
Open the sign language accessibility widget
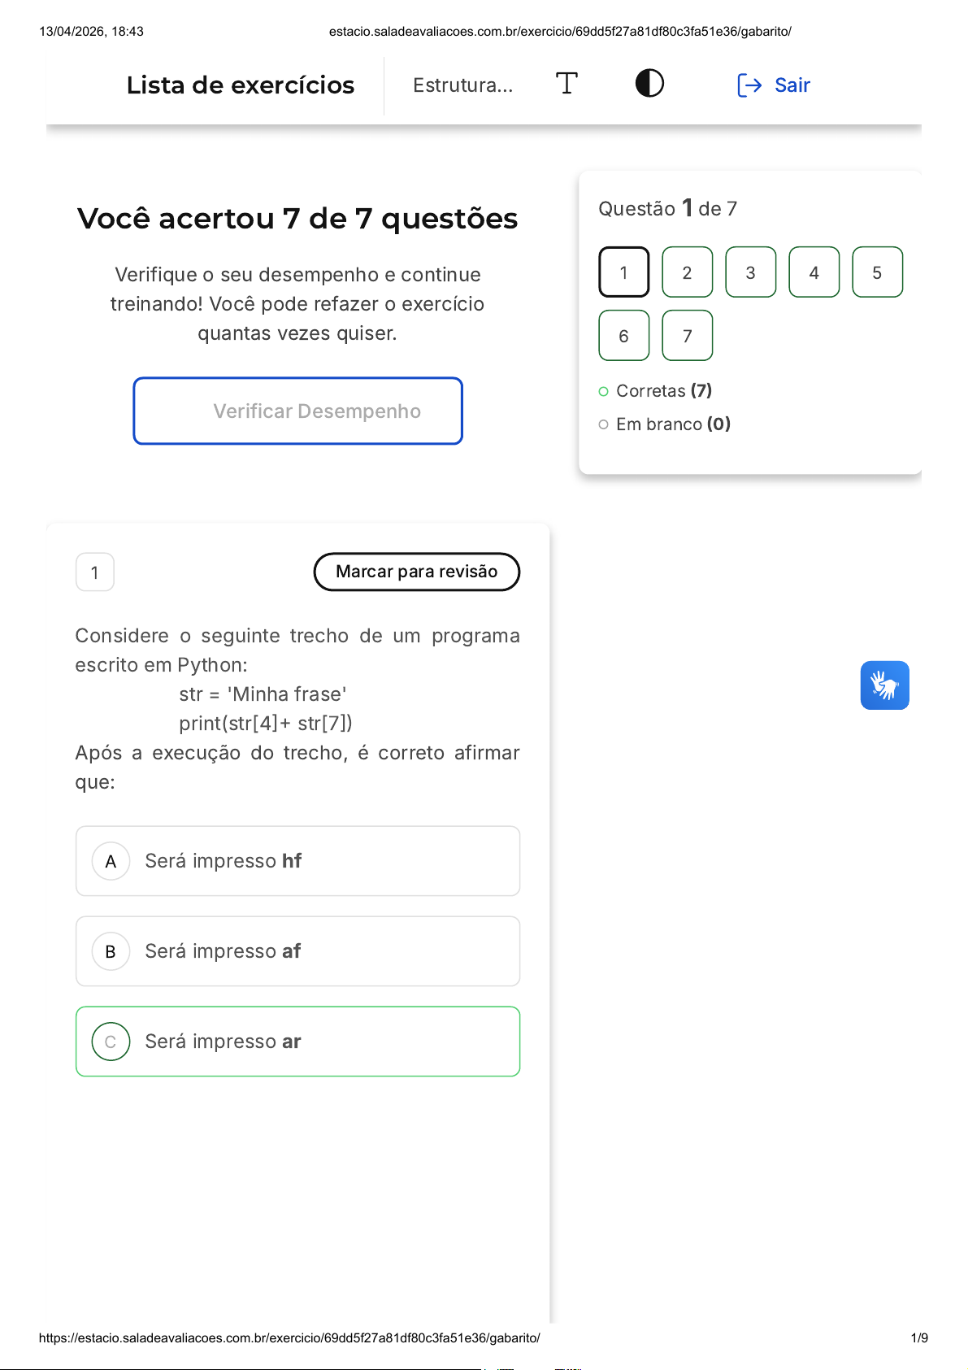884,685
